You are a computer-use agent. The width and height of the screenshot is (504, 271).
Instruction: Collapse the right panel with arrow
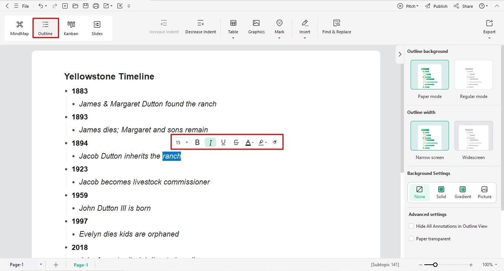(400, 54)
